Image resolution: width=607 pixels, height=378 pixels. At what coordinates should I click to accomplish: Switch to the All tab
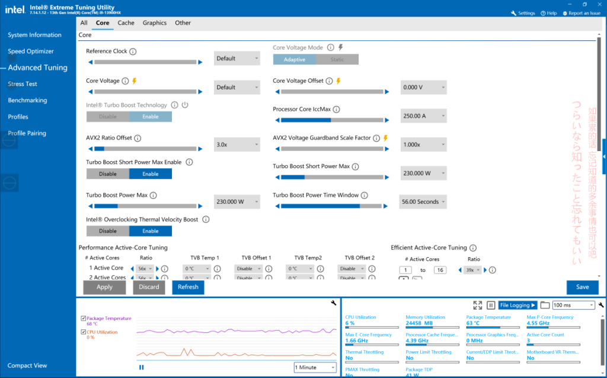point(84,23)
